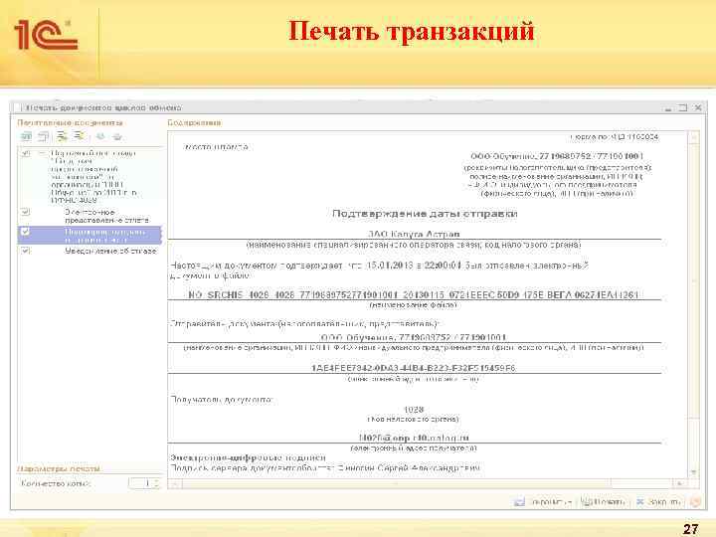This screenshot has height=537, width=716.
Task: Click the vertical scrollbar up arrow
Action: click(694, 136)
